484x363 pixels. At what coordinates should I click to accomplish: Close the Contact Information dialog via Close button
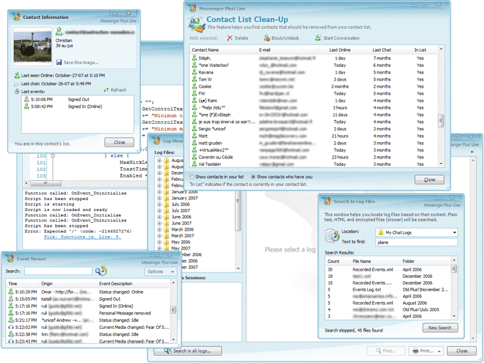point(119,142)
